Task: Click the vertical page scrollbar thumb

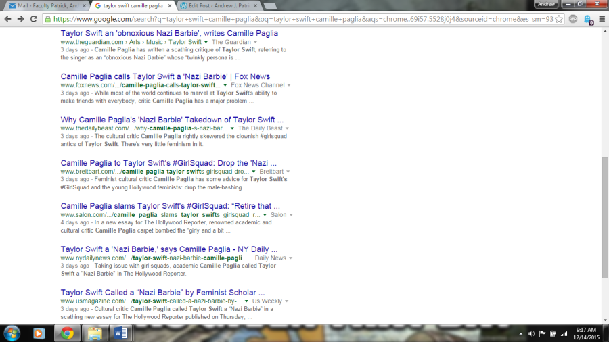Action: click(605, 216)
